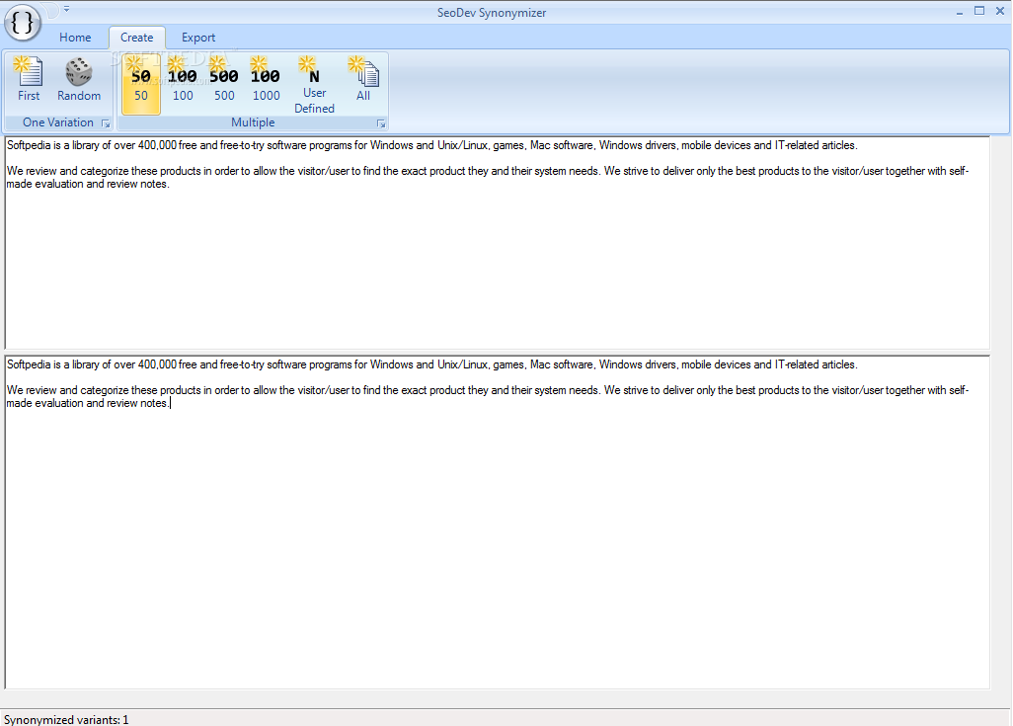Generate All possible variations

point(363,80)
